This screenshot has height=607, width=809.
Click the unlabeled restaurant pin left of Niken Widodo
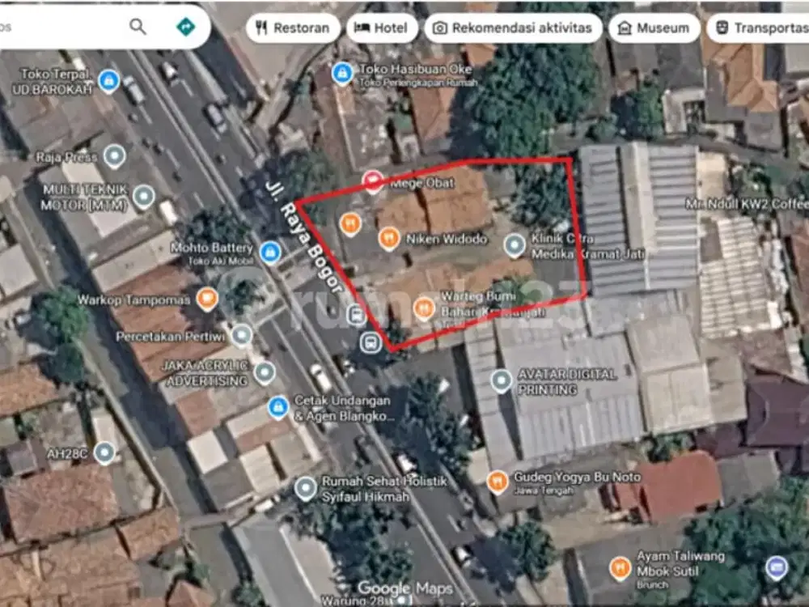click(x=350, y=224)
